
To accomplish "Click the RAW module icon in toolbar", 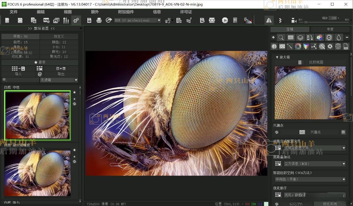I will [x=46, y=20].
